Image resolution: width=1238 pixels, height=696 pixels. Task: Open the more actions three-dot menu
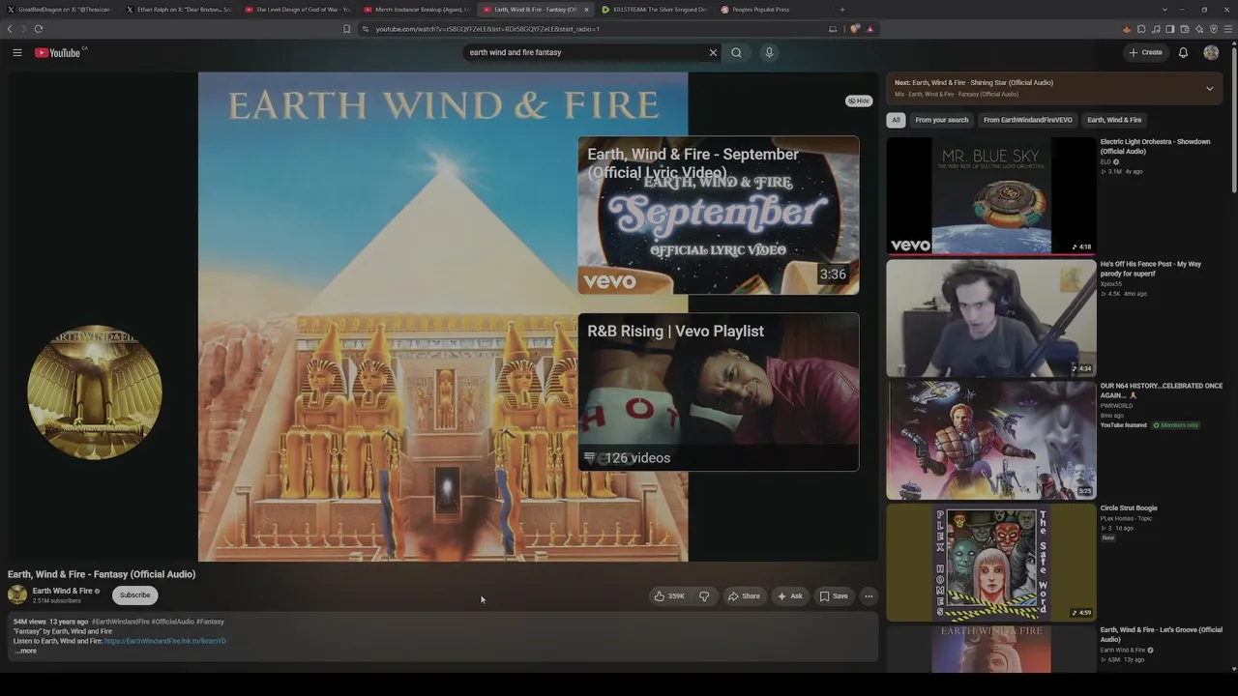tap(869, 596)
